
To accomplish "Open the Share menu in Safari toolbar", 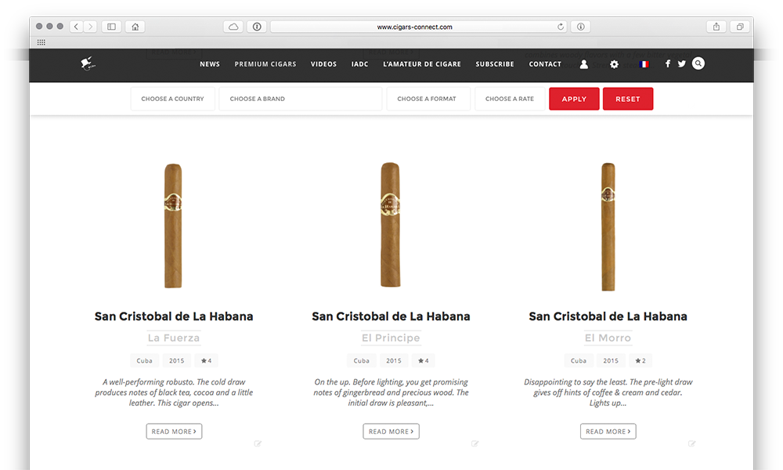I will click(716, 27).
